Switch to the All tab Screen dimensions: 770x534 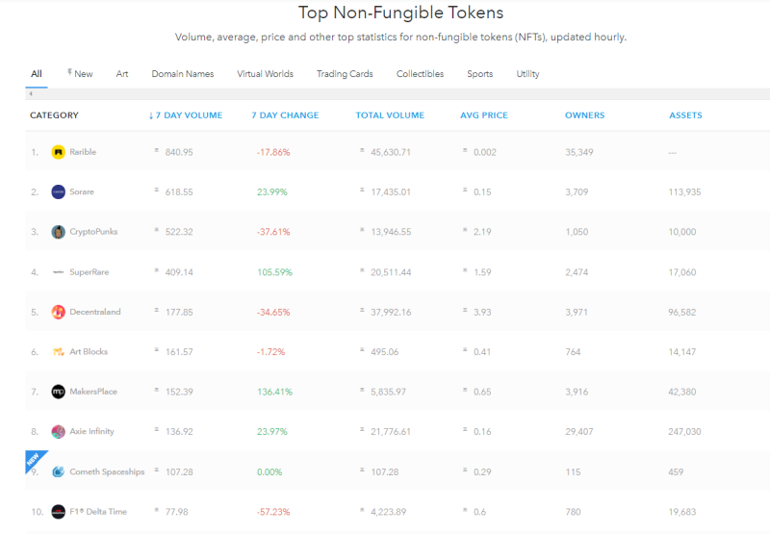[x=37, y=74]
